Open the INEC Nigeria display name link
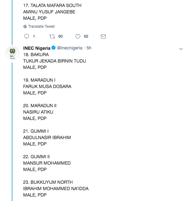Viewport: 190px width, 201px height. tap(37, 48)
